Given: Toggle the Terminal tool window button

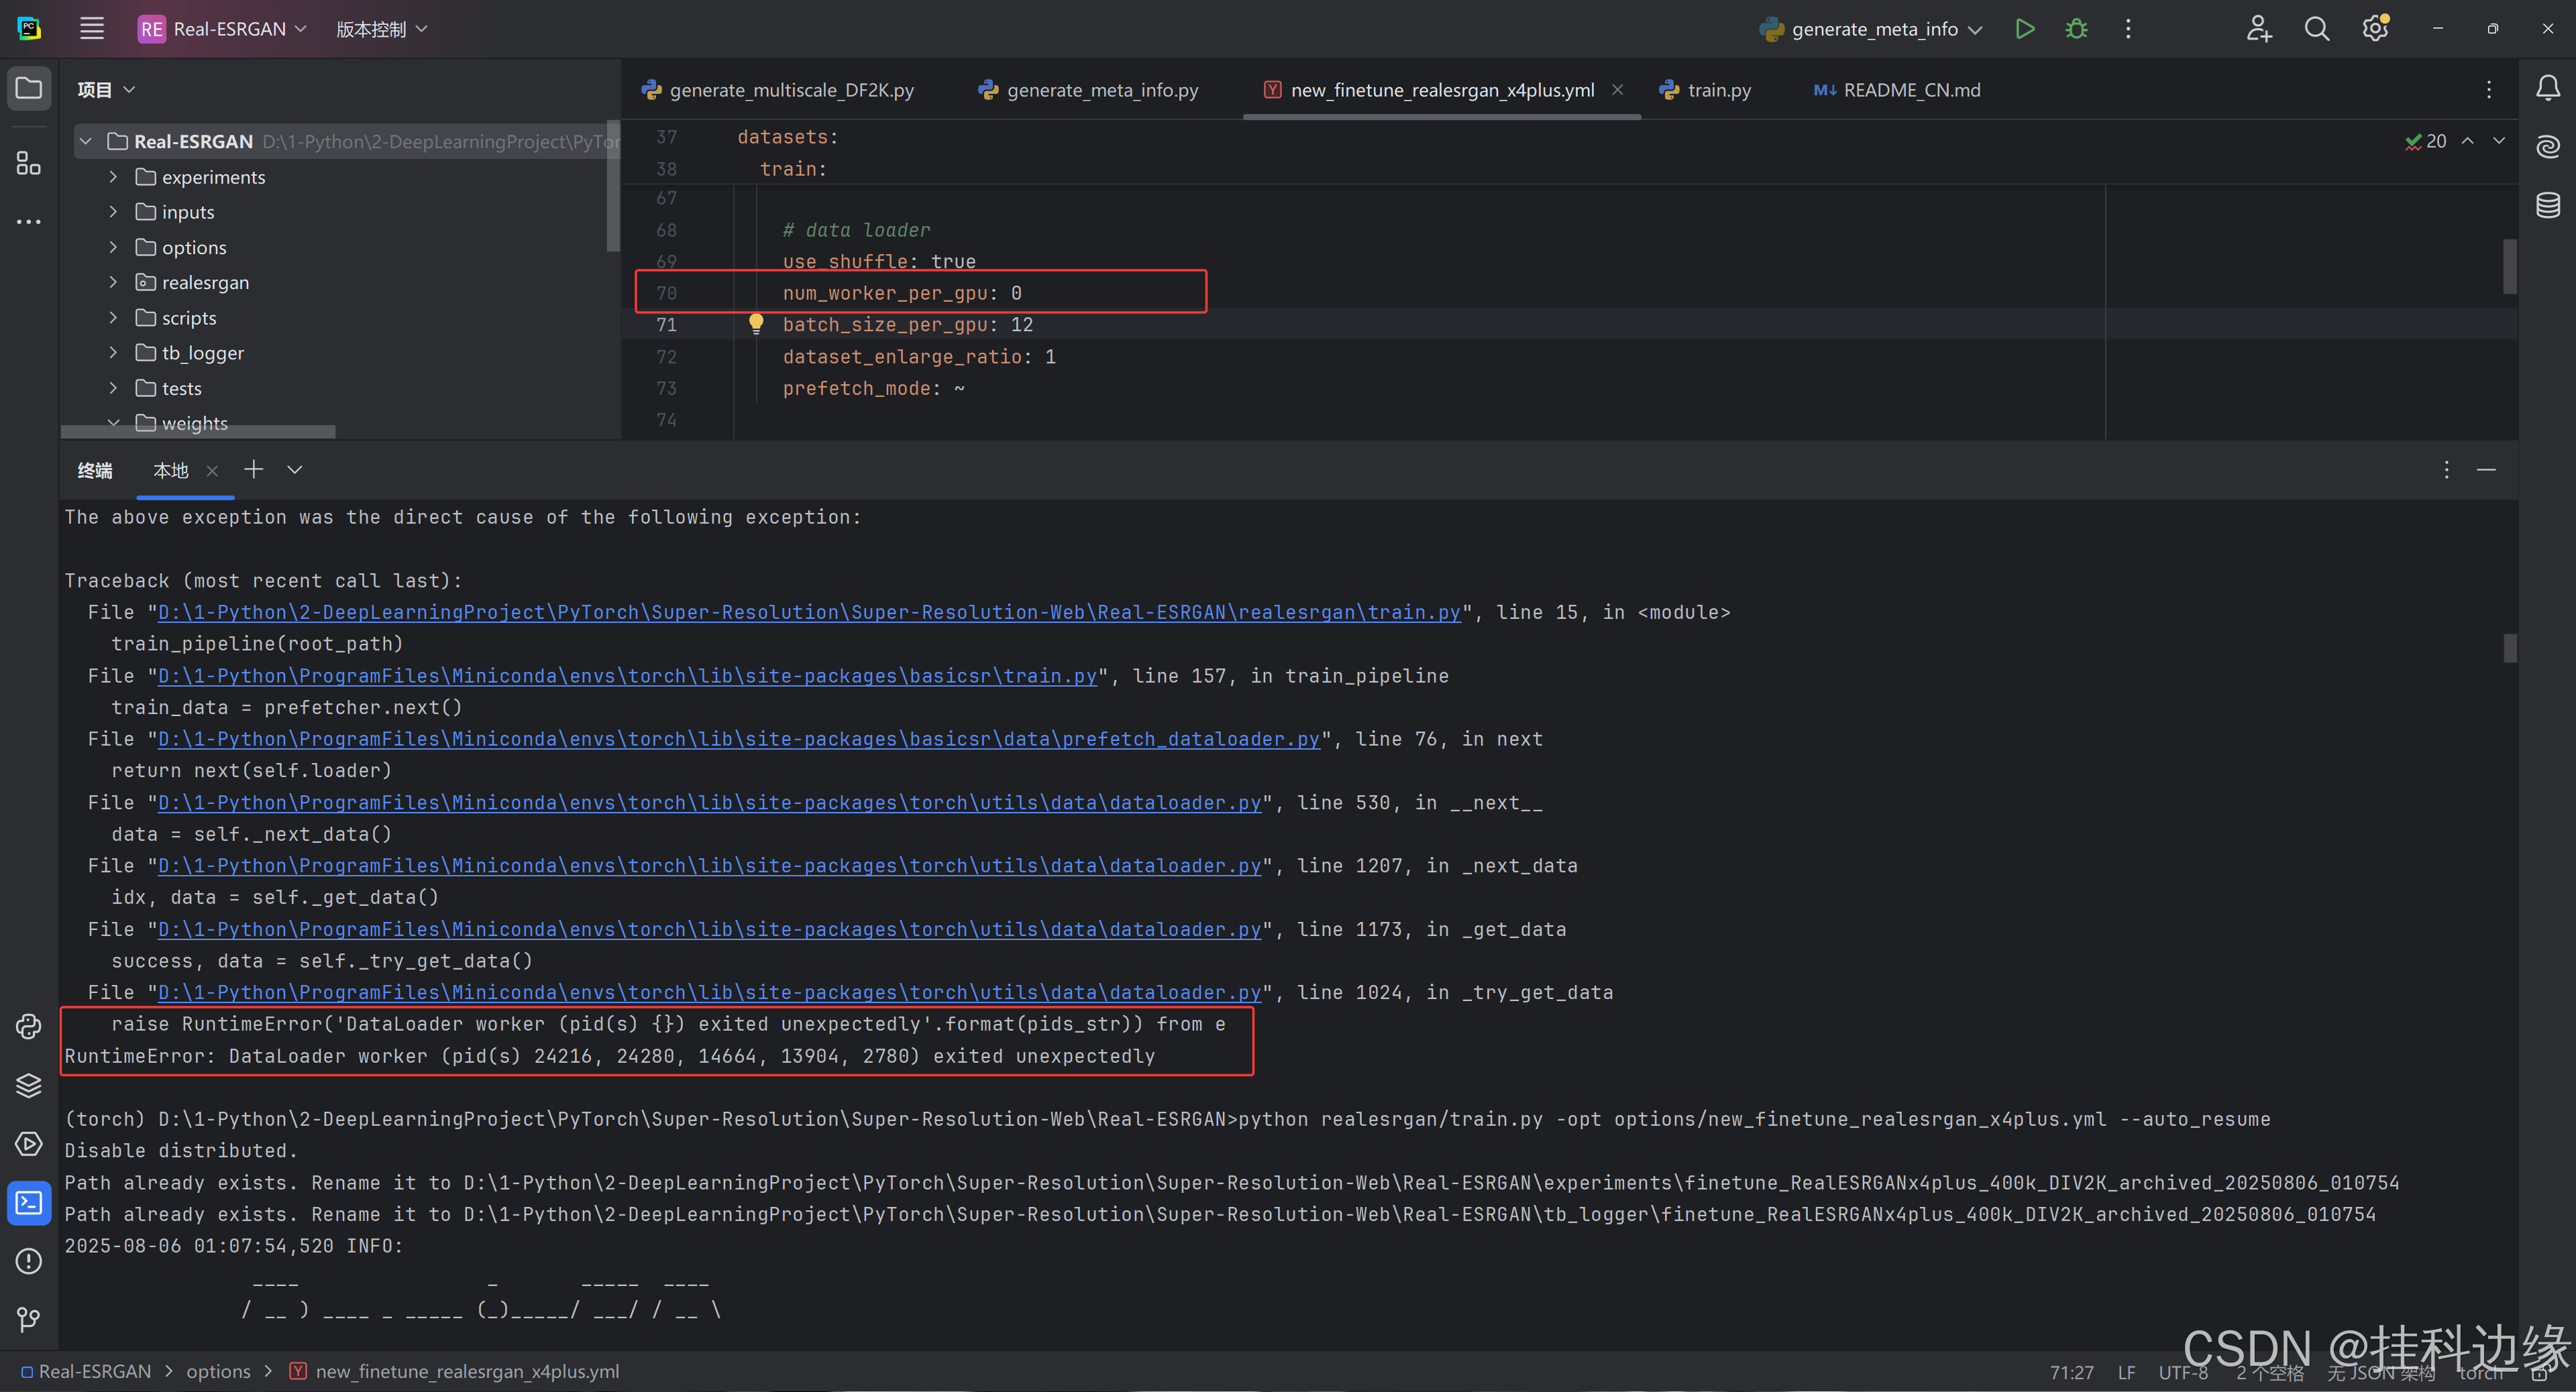Looking at the screenshot, I should click(x=29, y=1202).
